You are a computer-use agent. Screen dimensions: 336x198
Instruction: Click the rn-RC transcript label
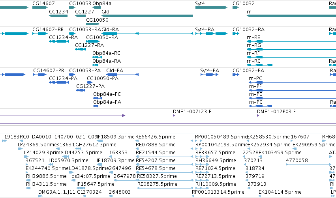[x=254, y=61]
